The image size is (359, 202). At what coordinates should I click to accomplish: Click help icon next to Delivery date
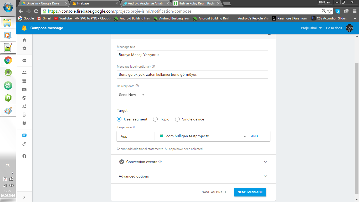coord(137,86)
